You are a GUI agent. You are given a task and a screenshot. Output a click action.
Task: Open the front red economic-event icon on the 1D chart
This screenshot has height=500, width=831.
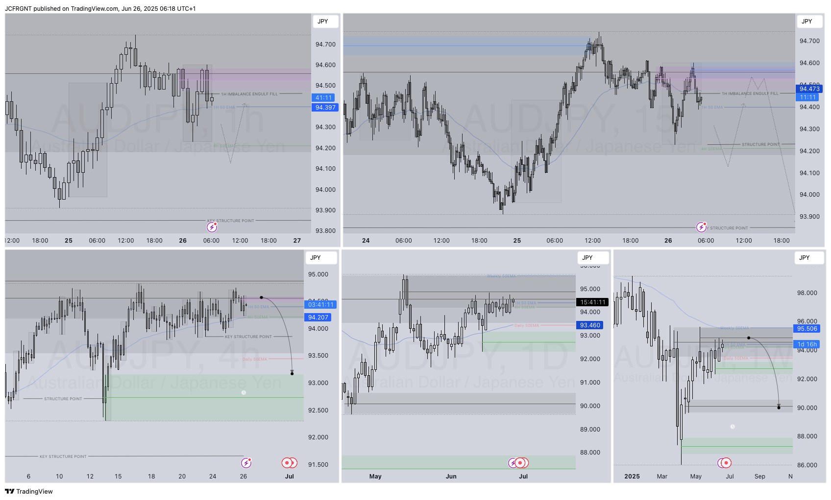coord(519,463)
